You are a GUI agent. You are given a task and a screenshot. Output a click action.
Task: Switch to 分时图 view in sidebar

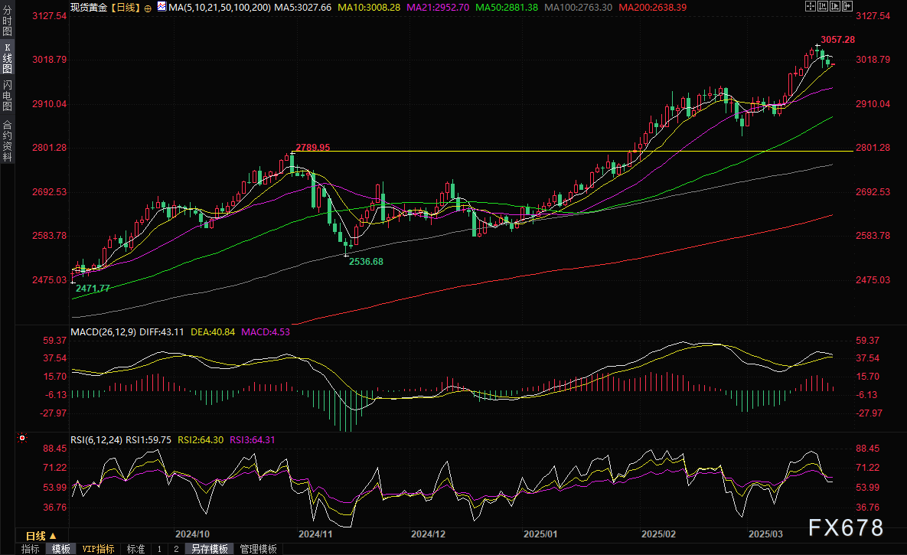[x=7, y=21]
